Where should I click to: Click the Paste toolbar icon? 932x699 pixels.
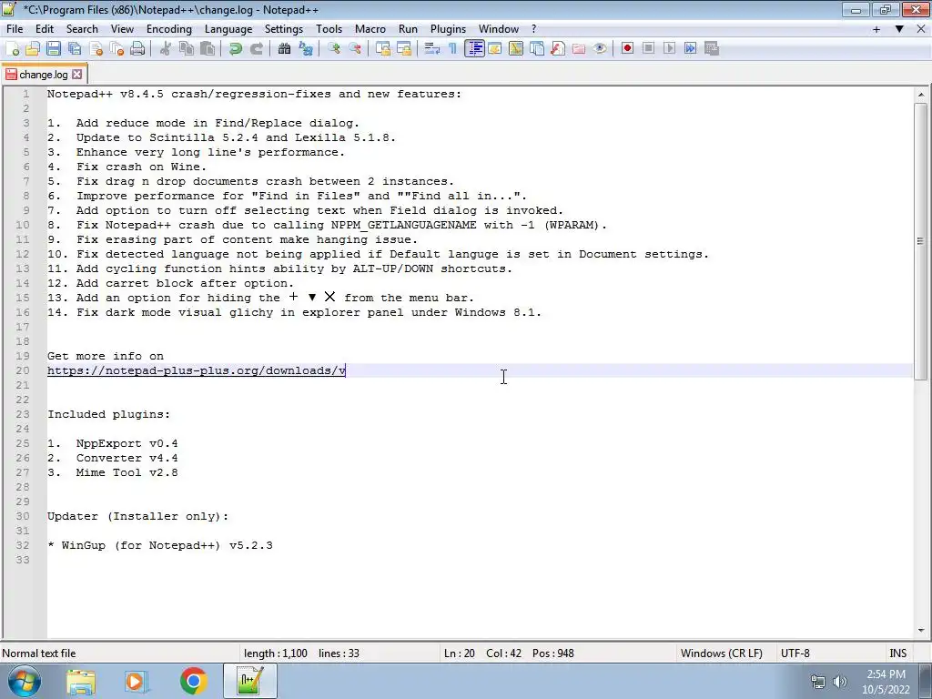(x=208, y=49)
